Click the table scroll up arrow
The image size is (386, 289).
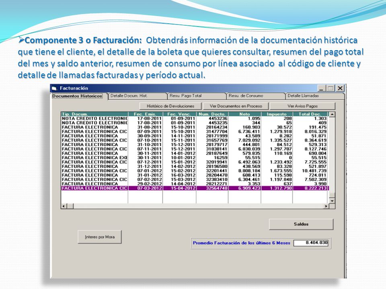tap(332, 114)
